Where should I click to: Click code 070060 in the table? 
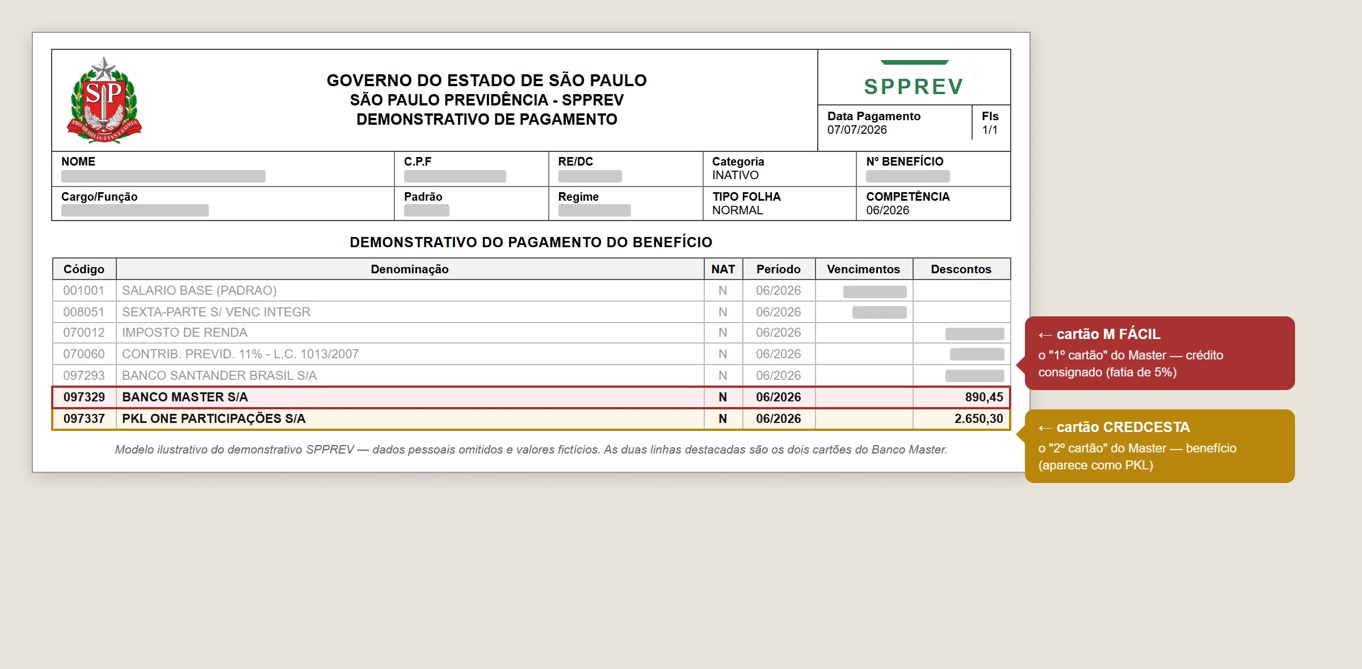pyautogui.click(x=84, y=354)
